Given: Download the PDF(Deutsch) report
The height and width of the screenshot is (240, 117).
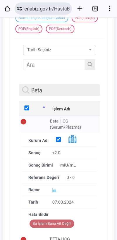Looking at the screenshot, I should coord(60,29).
